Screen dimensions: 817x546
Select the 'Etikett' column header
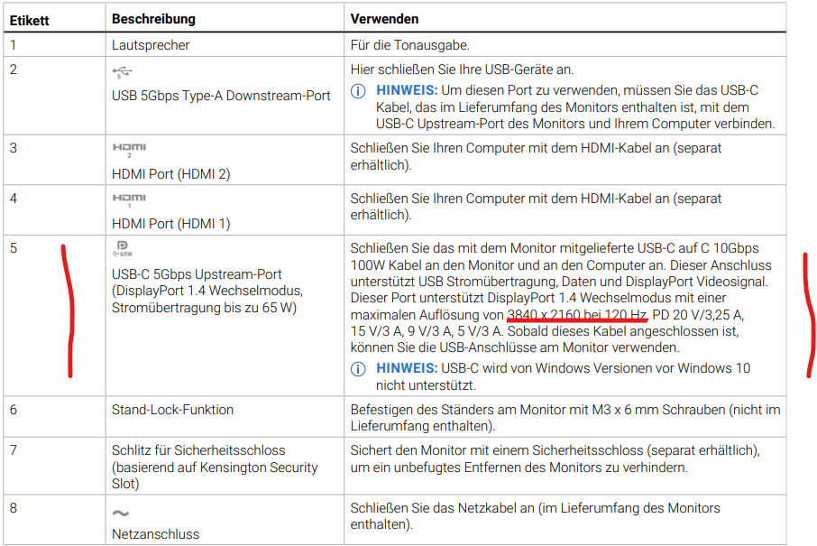point(29,21)
